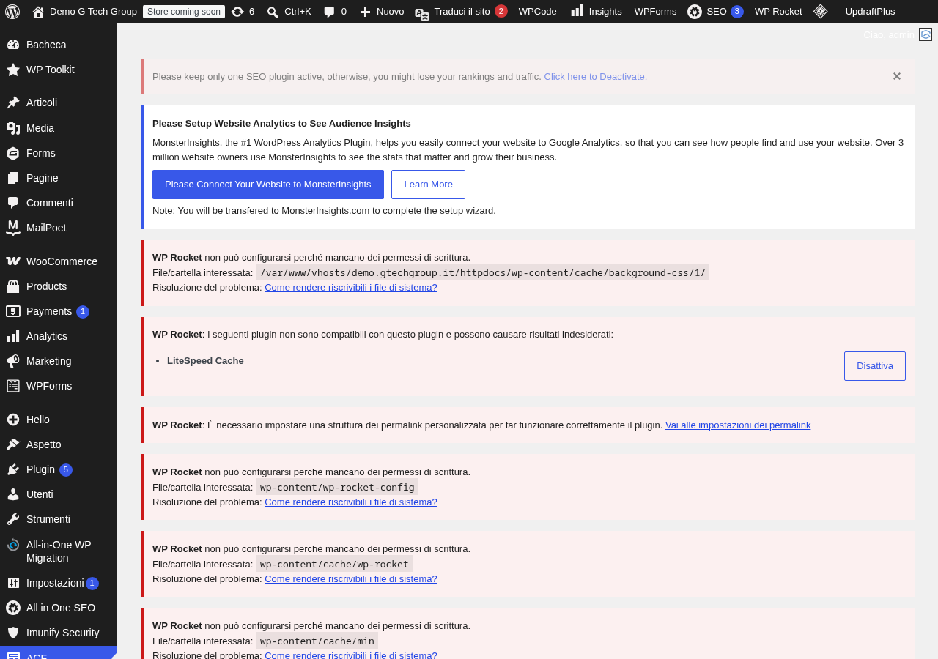Viewport: 938px width, 659px height.
Task: Click the Impostazioni settings icon
Action: tap(13, 583)
